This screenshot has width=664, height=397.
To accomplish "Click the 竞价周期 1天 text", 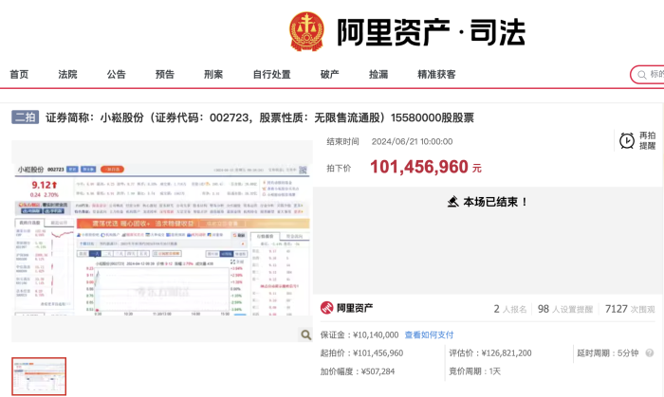I will pyautogui.click(x=474, y=371).
